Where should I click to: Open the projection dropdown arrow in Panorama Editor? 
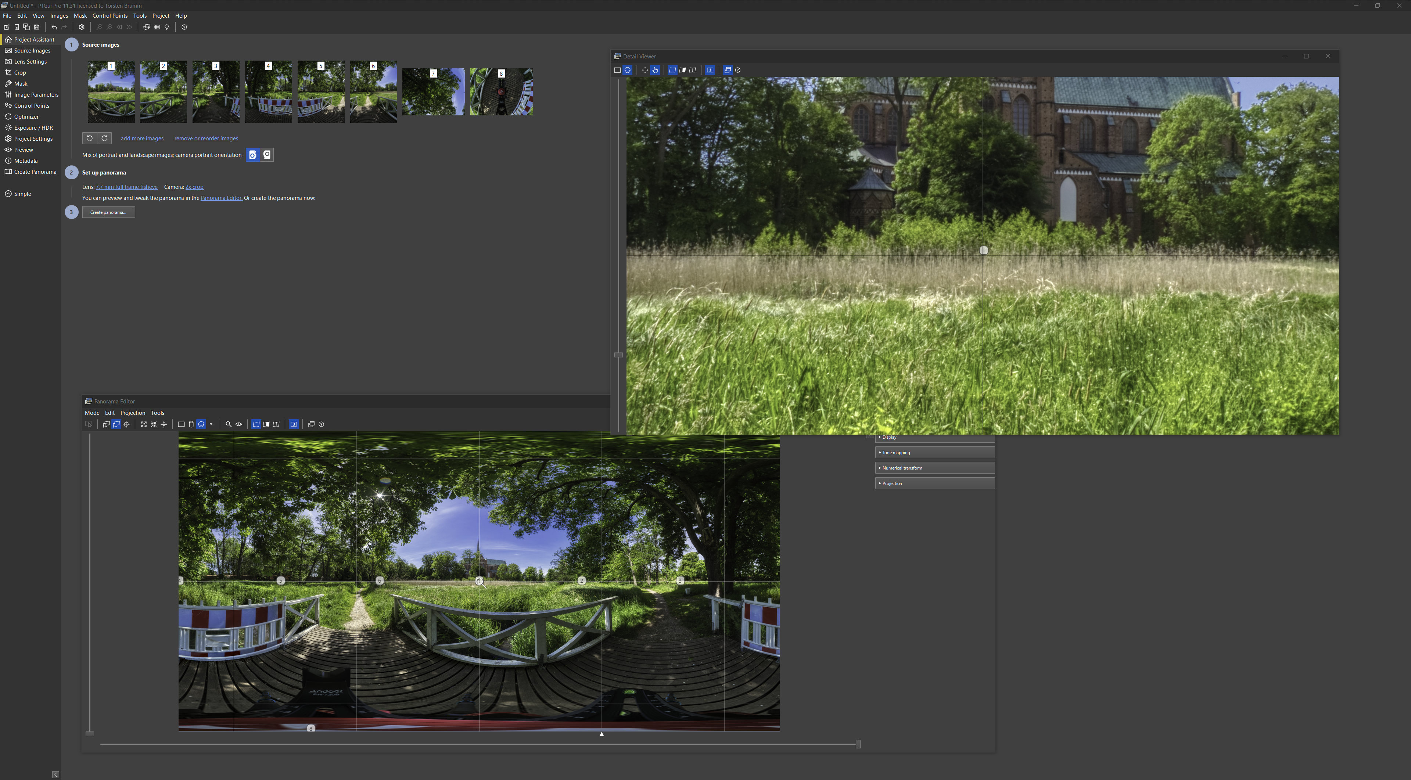pos(211,424)
